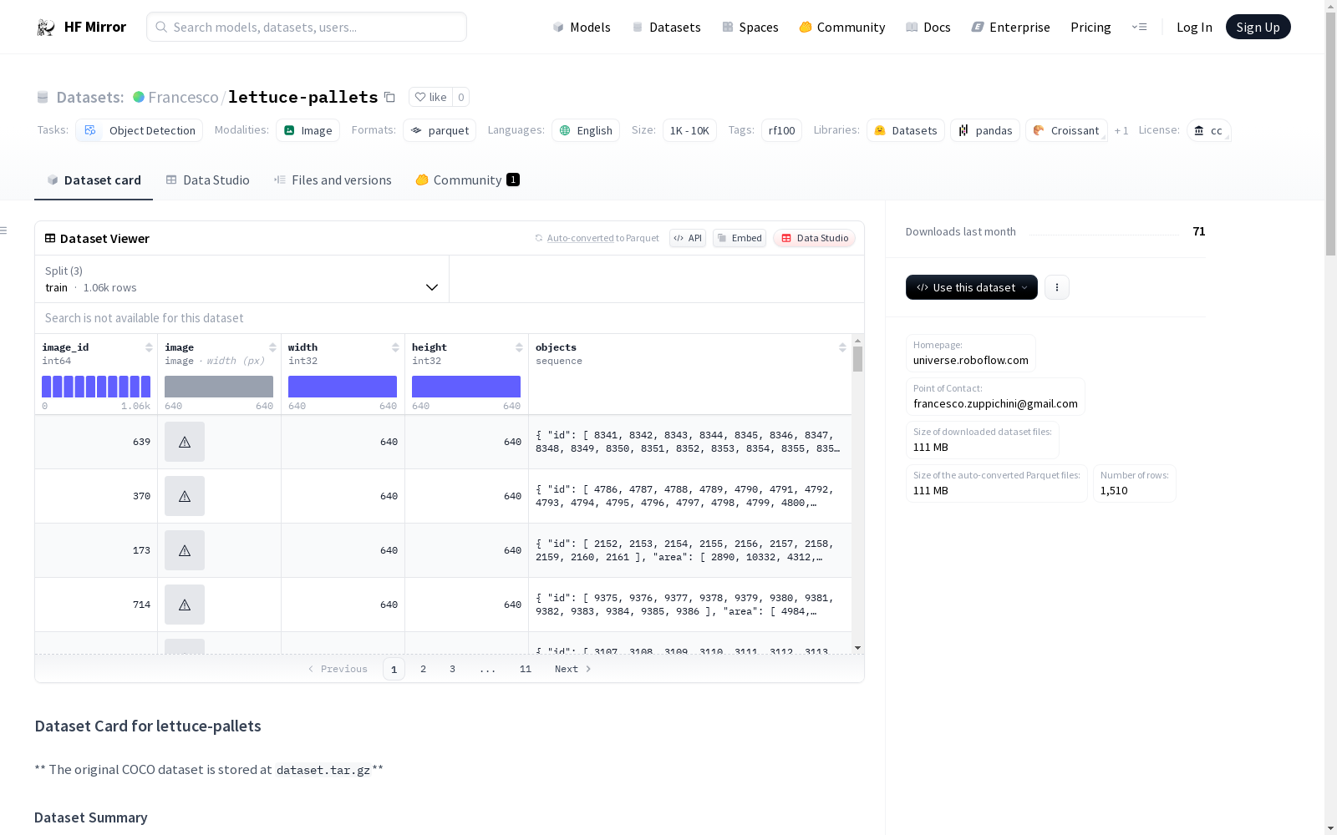Sort by image column arrows
This screenshot has width=1337, height=835.
coord(272,347)
